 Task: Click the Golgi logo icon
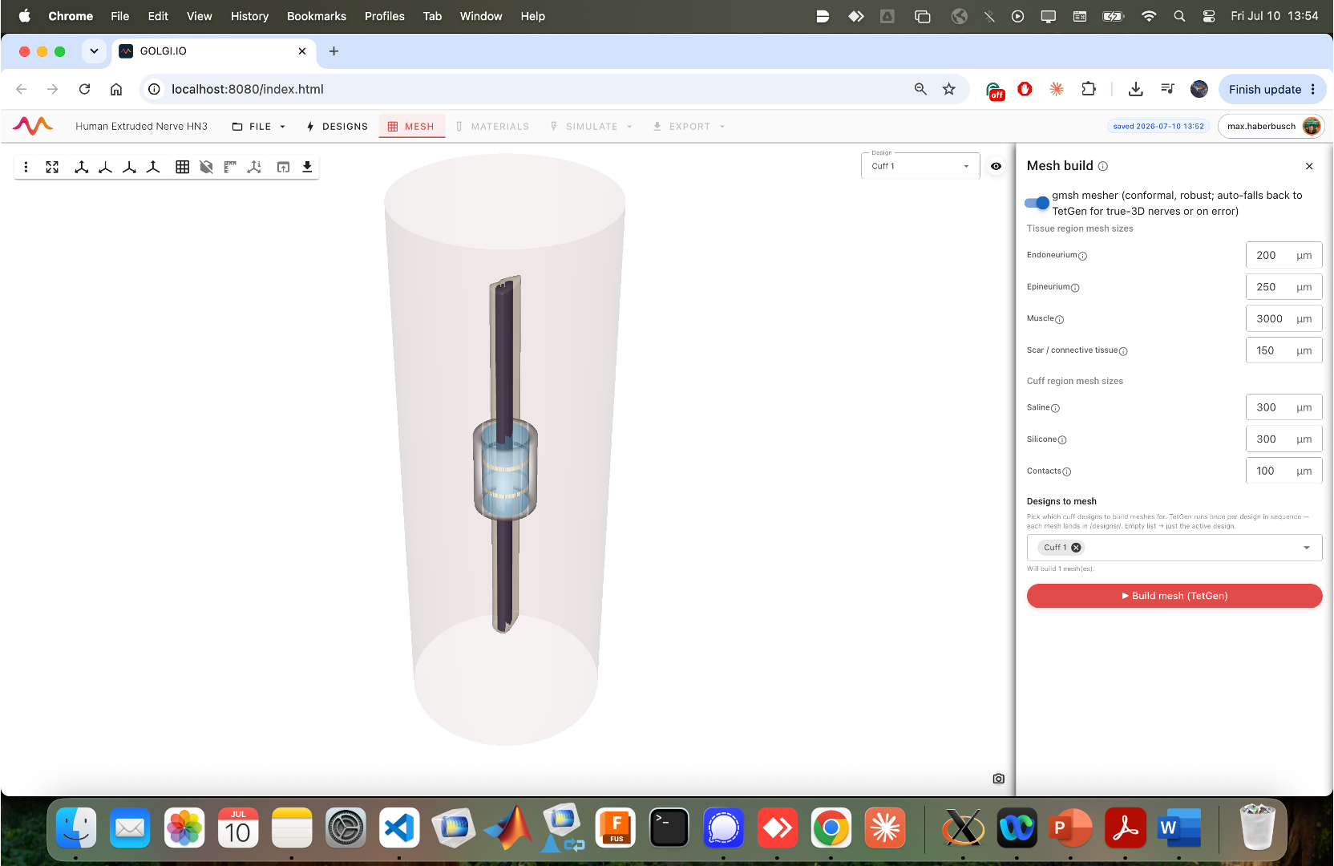[33, 126]
